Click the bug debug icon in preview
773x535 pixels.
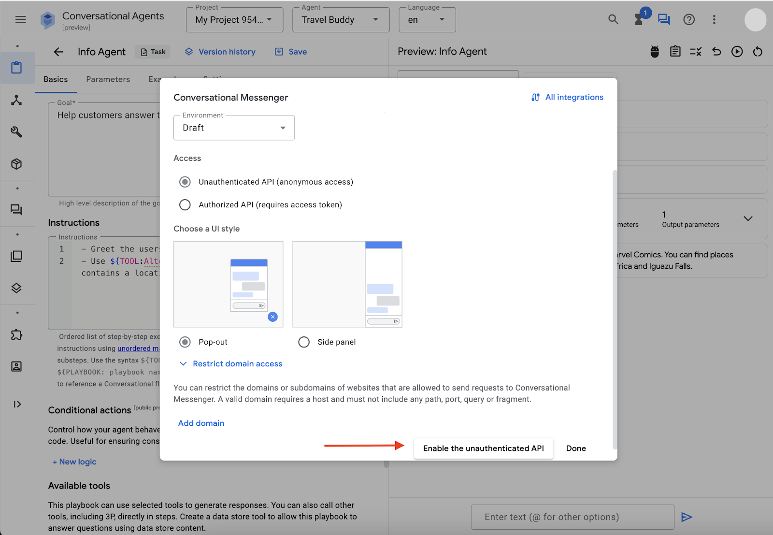click(655, 52)
